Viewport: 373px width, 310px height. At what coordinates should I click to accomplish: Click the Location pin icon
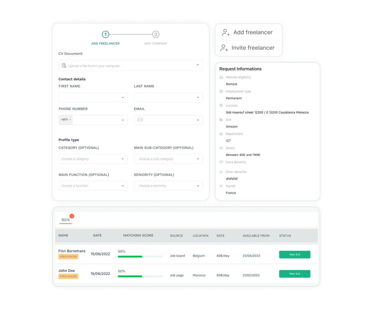click(x=221, y=106)
